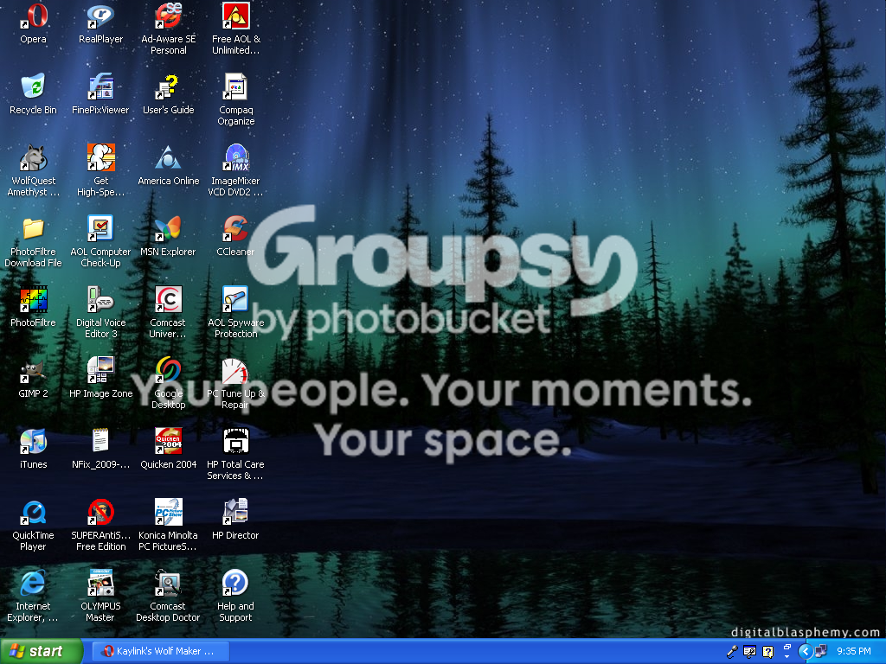Launch Internet Explorer from the desktop
The image size is (886, 664).
click(x=34, y=584)
